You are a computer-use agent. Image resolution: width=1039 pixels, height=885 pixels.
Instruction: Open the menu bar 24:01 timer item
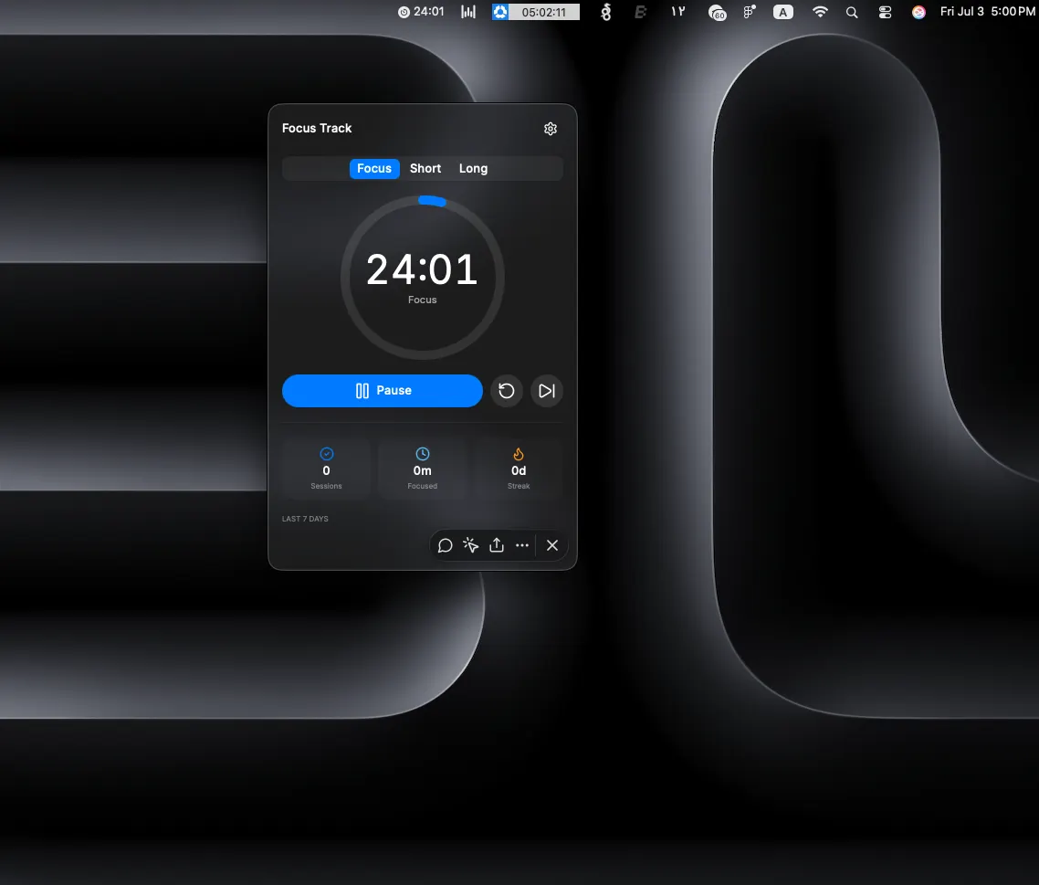[x=421, y=12]
